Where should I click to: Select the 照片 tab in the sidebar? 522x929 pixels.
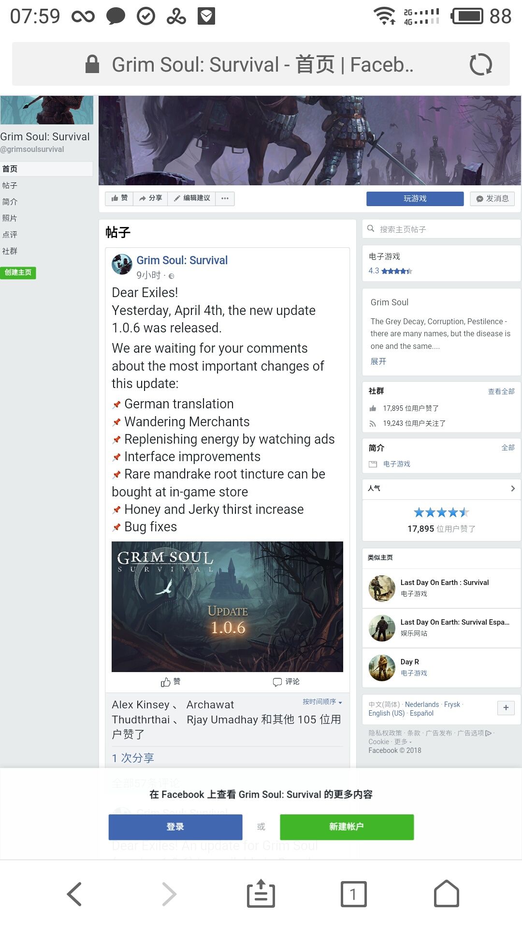(x=10, y=218)
